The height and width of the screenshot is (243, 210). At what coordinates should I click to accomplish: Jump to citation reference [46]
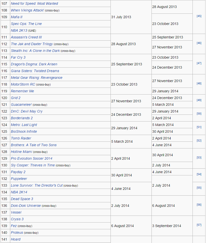click(199, 43)
